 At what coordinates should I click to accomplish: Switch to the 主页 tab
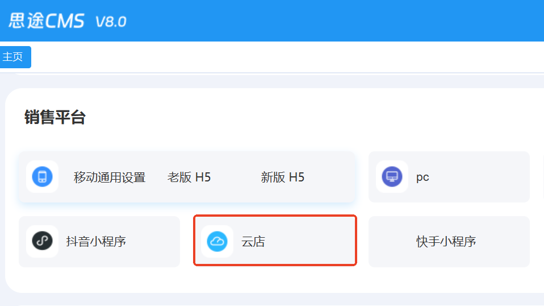(14, 57)
